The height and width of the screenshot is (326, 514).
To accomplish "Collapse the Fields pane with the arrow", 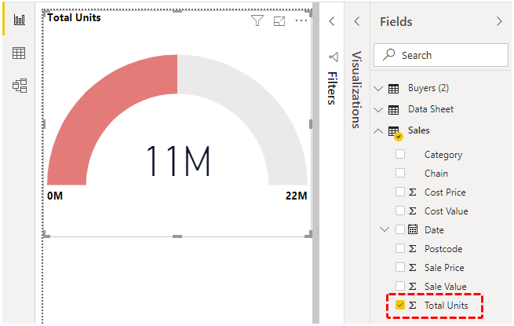I will pos(499,22).
